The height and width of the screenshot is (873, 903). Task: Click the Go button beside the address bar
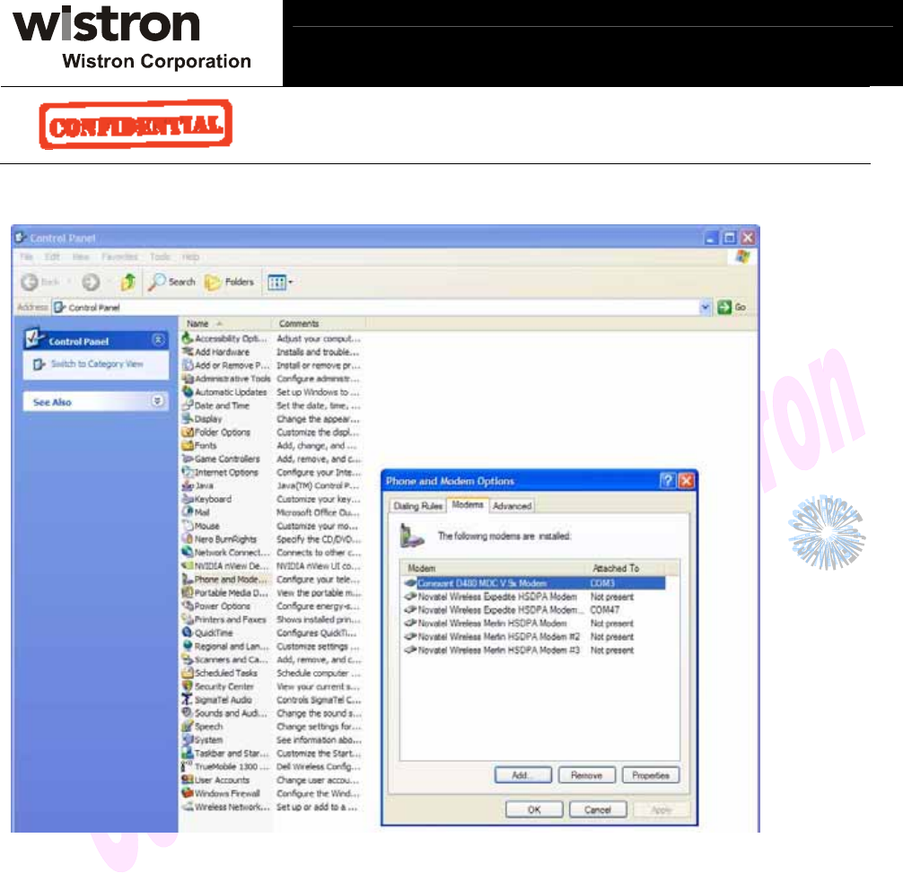(732, 308)
